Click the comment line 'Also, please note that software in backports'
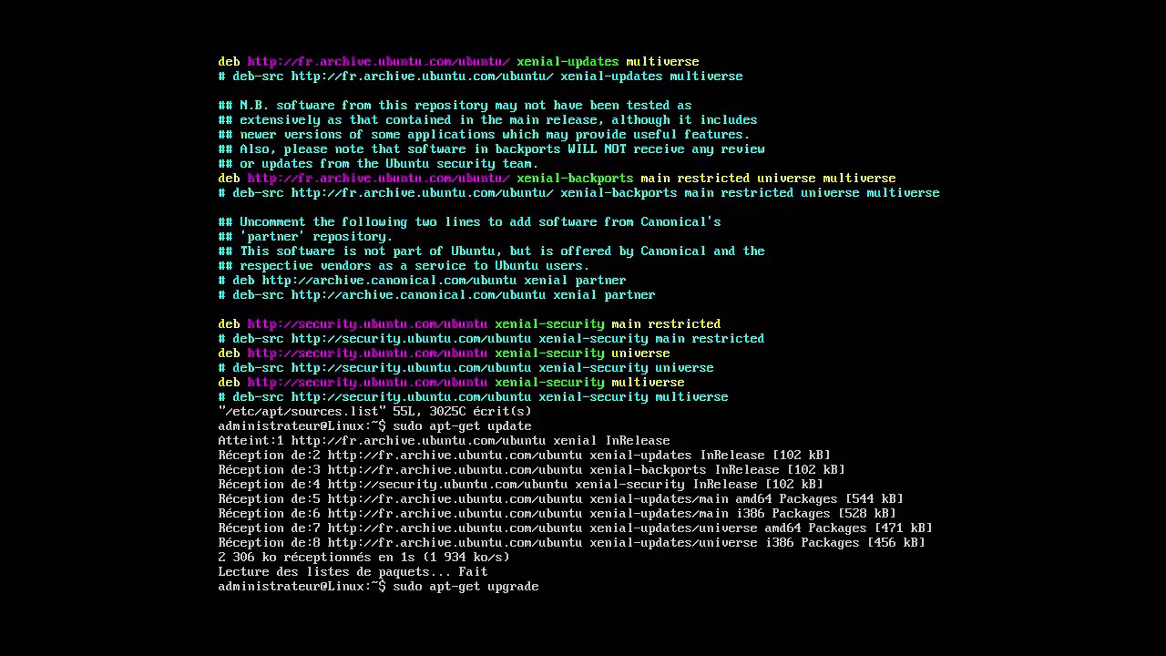This screenshot has height=656, width=1166. coord(491,149)
